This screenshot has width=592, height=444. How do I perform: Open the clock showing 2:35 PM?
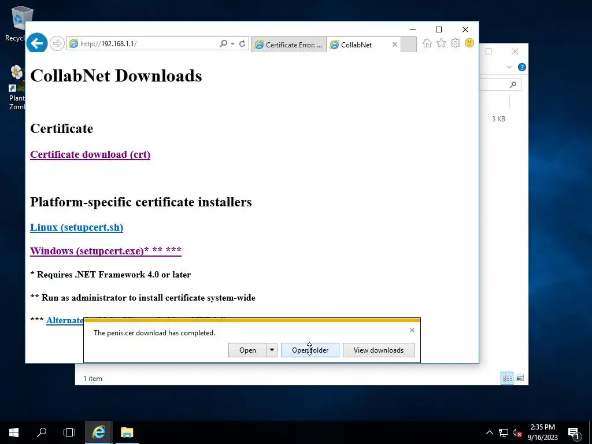(542, 432)
